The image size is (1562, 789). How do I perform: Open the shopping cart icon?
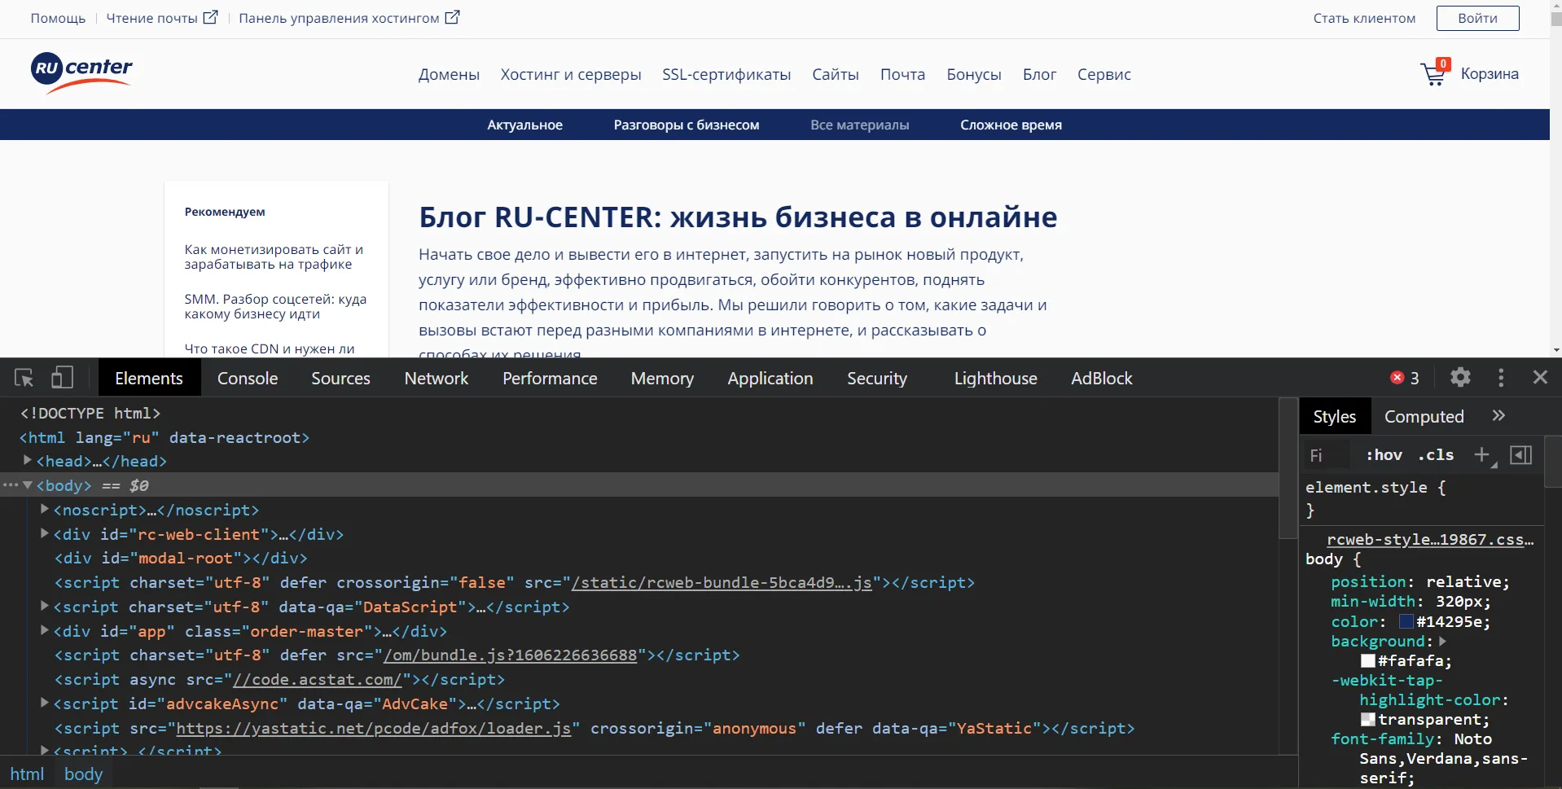(x=1434, y=74)
